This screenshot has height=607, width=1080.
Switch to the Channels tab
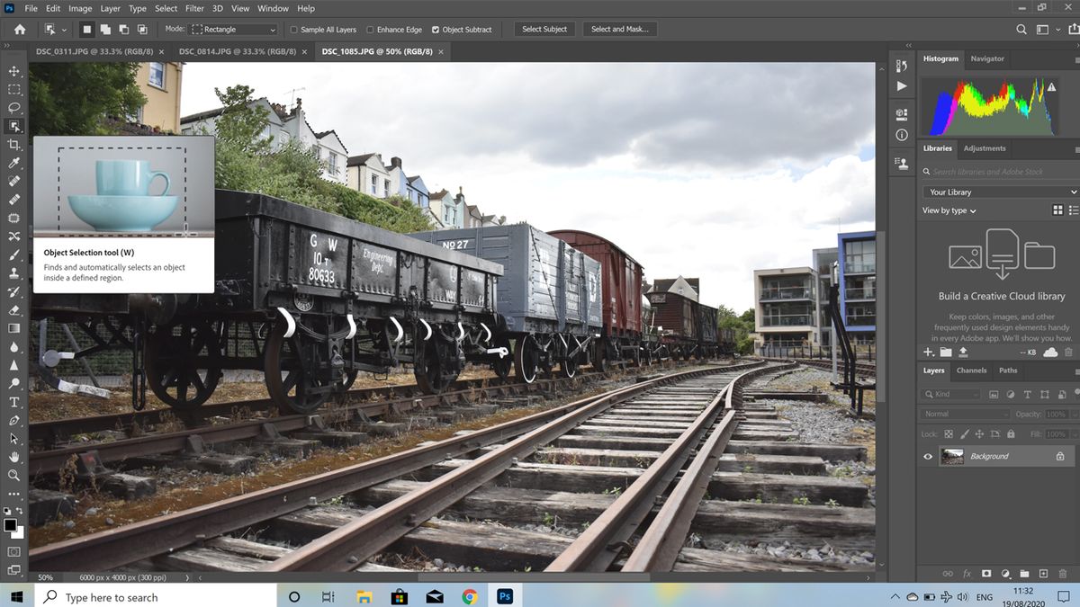pyautogui.click(x=971, y=370)
